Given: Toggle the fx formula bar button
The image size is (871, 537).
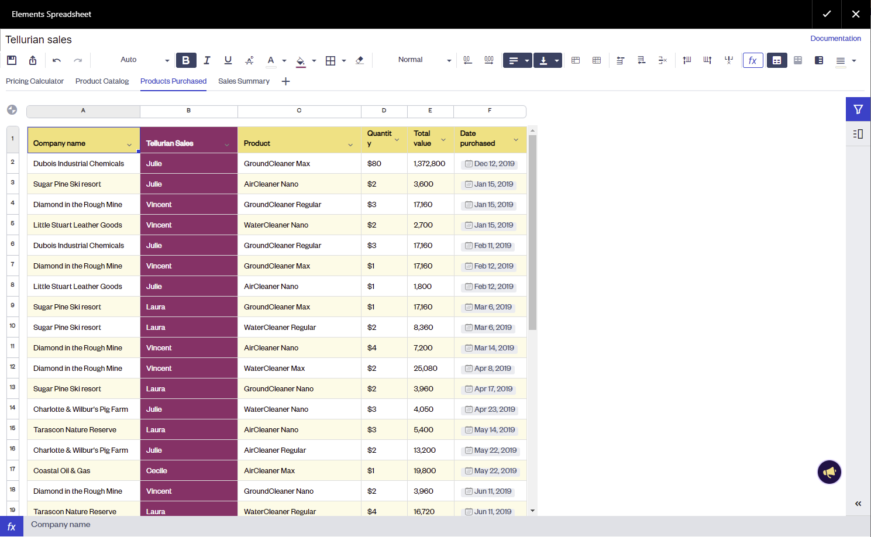Looking at the screenshot, I should (752, 60).
